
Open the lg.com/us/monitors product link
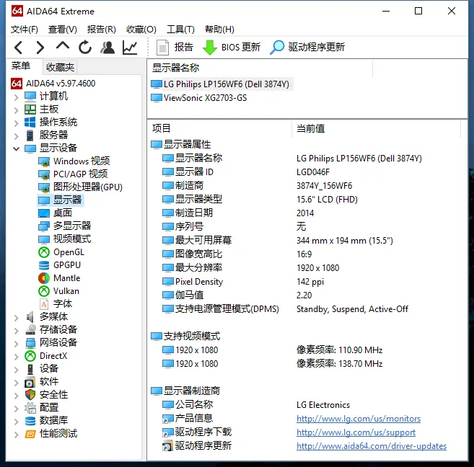[x=359, y=419]
